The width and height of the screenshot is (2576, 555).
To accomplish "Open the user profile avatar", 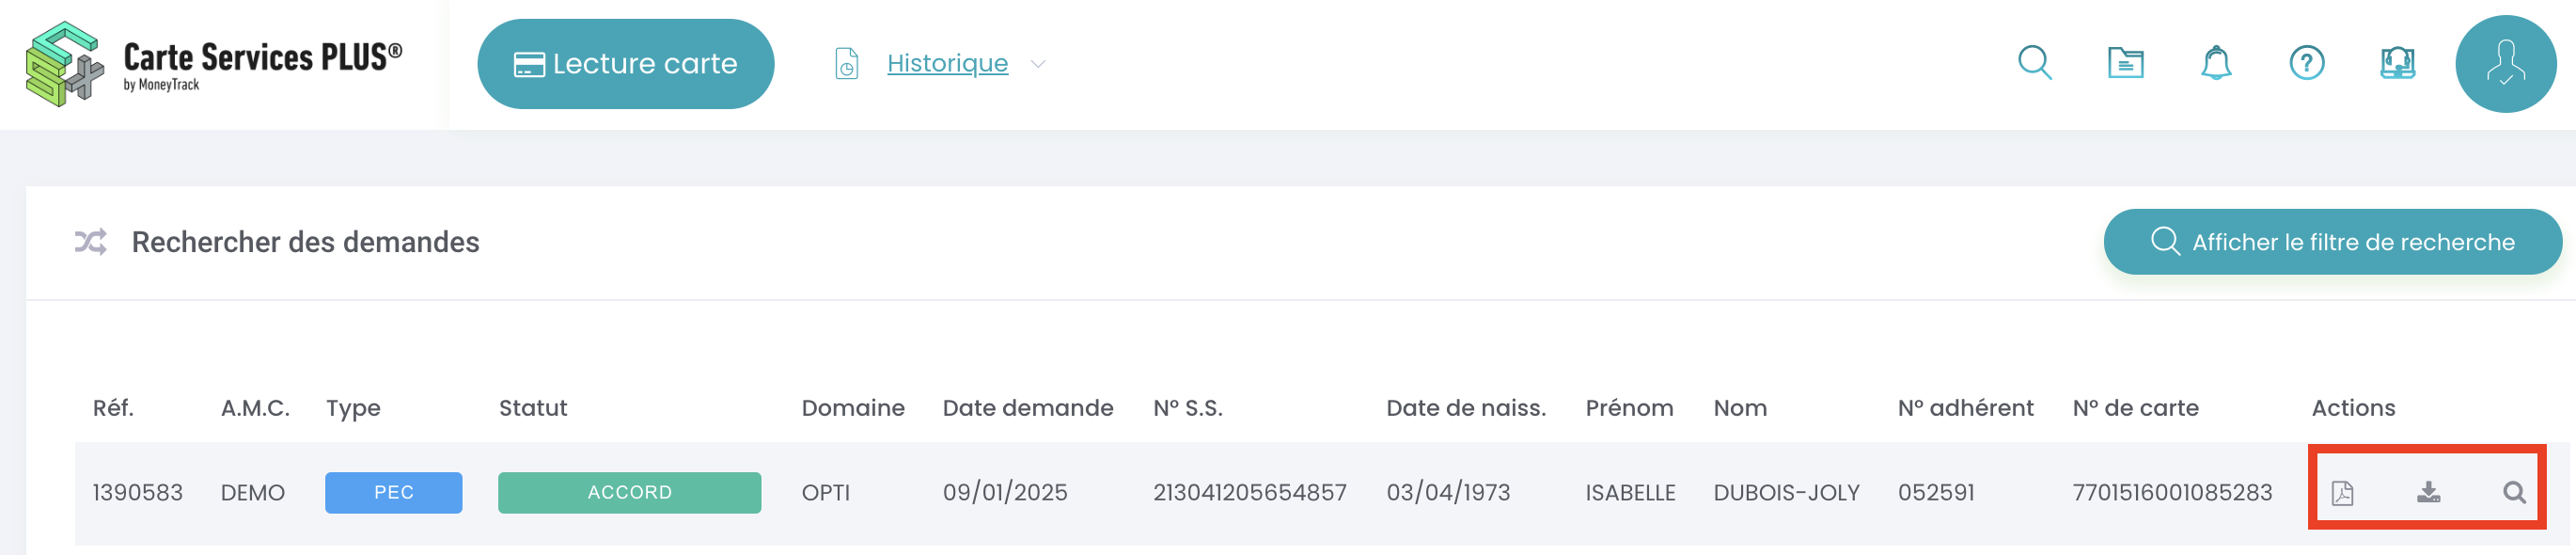I will (x=2505, y=64).
